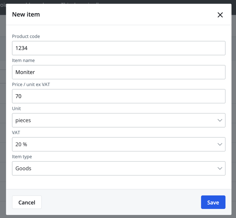Click the "Product code" label text
This screenshot has height=218, width=236.
pyautogui.click(x=26, y=36)
